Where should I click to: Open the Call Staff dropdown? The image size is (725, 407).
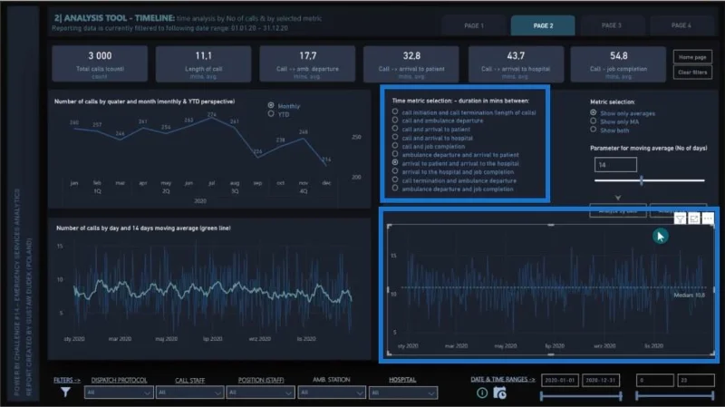coord(189,392)
